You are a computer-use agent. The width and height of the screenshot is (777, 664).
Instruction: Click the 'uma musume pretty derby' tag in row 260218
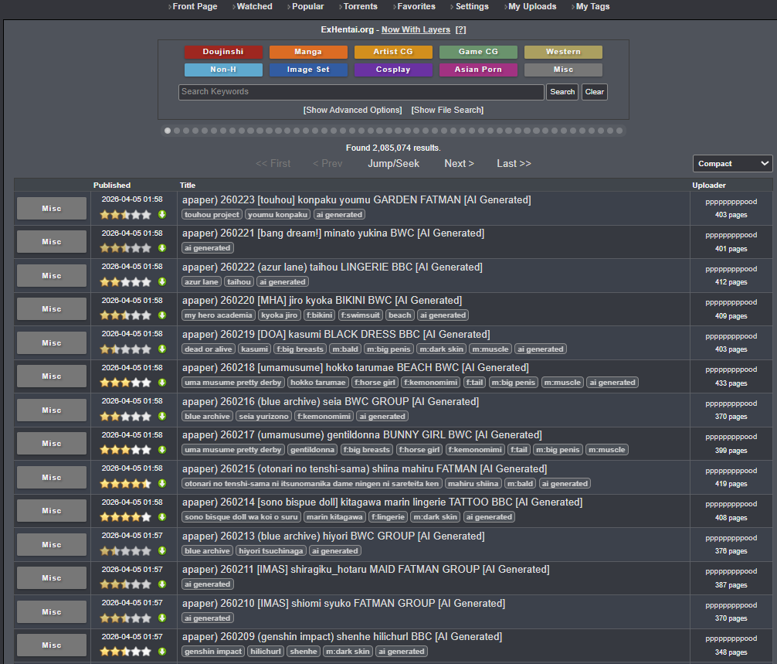click(233, 383)
